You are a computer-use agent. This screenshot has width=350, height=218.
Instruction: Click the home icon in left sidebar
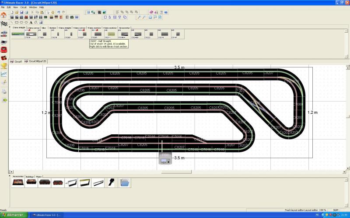(x=3, y=14)
